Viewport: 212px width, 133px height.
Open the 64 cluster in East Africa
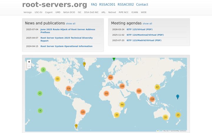[122, 105]
